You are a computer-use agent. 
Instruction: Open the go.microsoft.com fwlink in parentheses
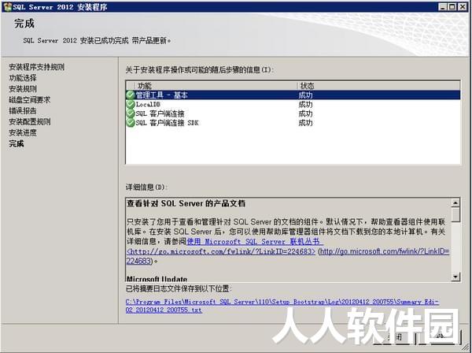tap(385, 251)
